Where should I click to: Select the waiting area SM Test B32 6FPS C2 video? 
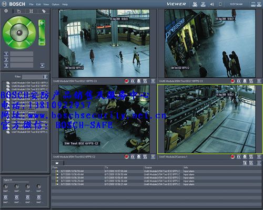[104, 119]
